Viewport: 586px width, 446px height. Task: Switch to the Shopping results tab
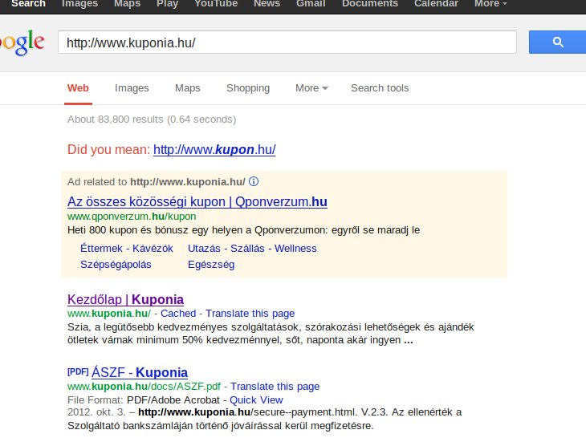[x=248, y=88]
